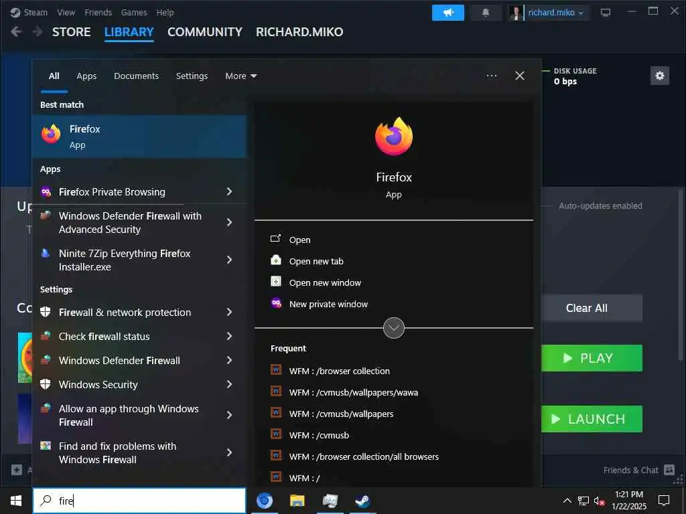The image size is (686, 514).
Task: Click the Firefox icon in Best match
Action: point(51,134)
